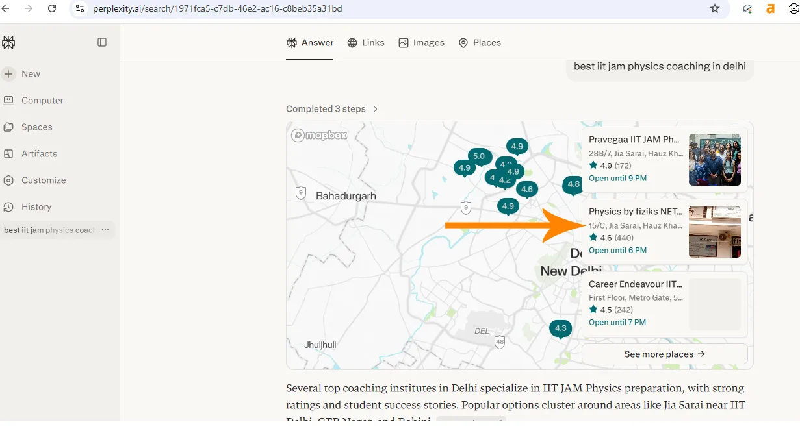
Task: Open the Pravegaa IIT JAM place card
Action: pos(664,159)
